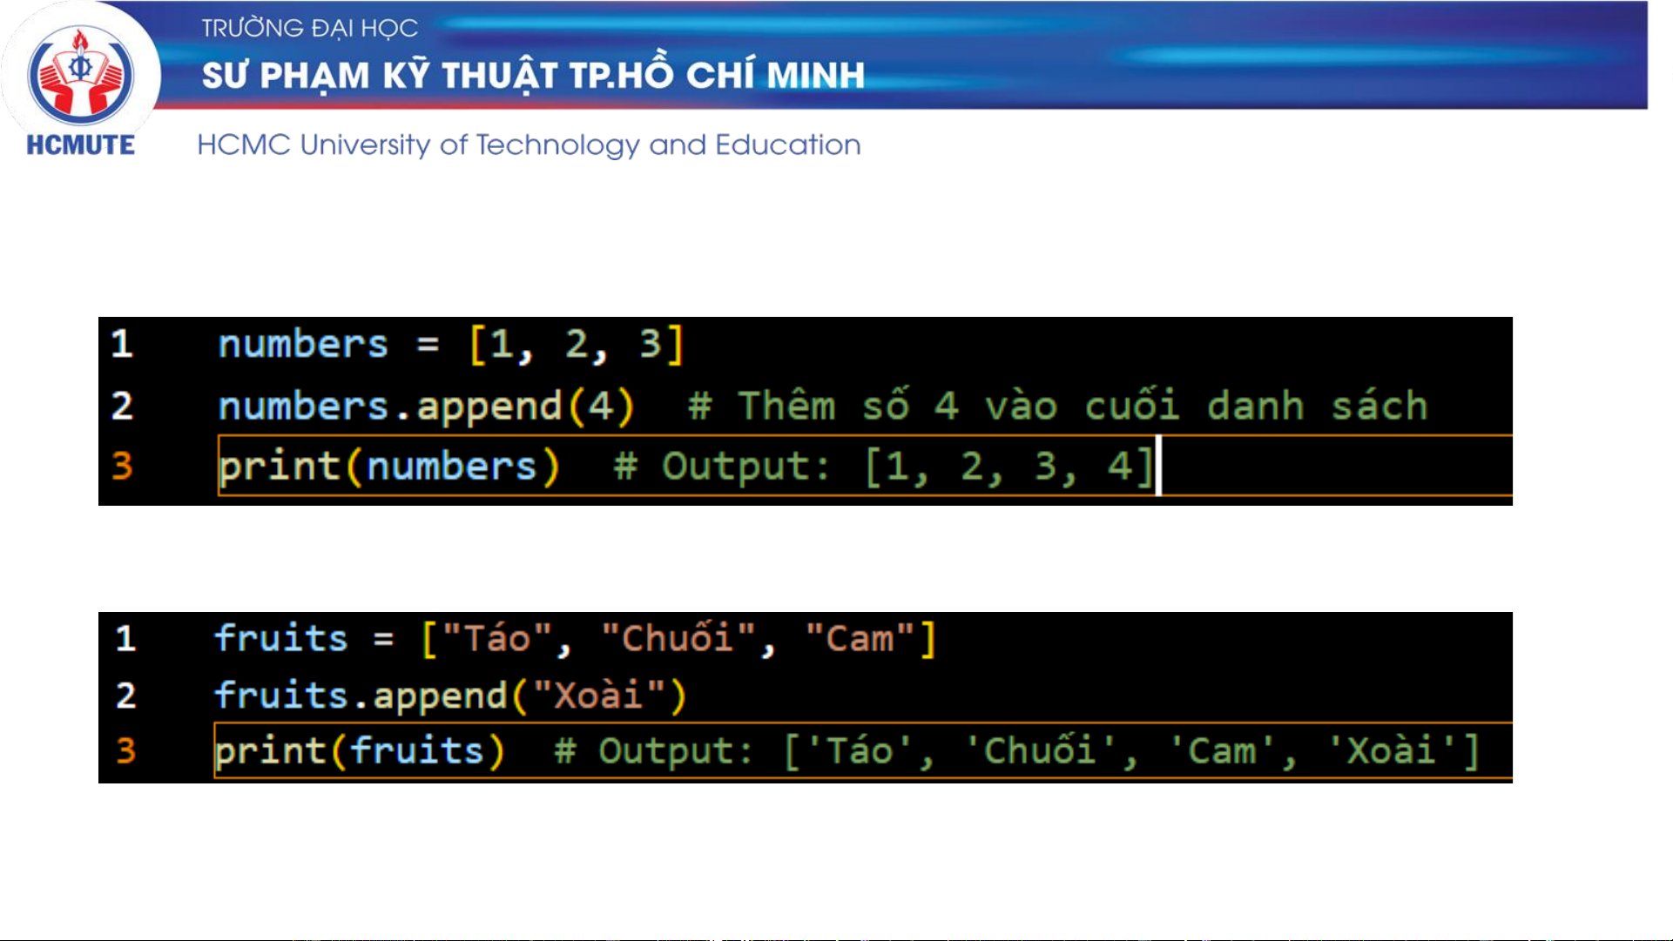Click the HCMUTE circular logo emblem
Image resolution: width=1673 pixels, height=941 pixels.
click(80, 74)
